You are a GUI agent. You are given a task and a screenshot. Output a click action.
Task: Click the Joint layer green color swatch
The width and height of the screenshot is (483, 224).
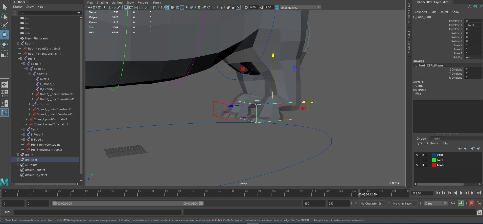(434, 160)
